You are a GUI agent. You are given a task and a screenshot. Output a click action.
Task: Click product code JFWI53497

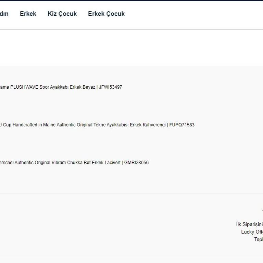[110, 87]
